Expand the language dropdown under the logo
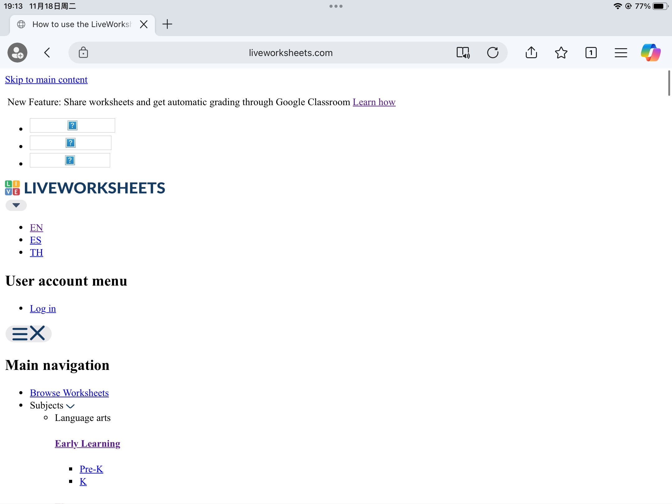This screenshot has width=672, height=504. (16, 205)
